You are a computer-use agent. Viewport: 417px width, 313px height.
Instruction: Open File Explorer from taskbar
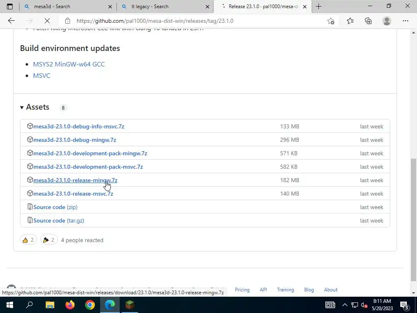(x=50, y=305)
